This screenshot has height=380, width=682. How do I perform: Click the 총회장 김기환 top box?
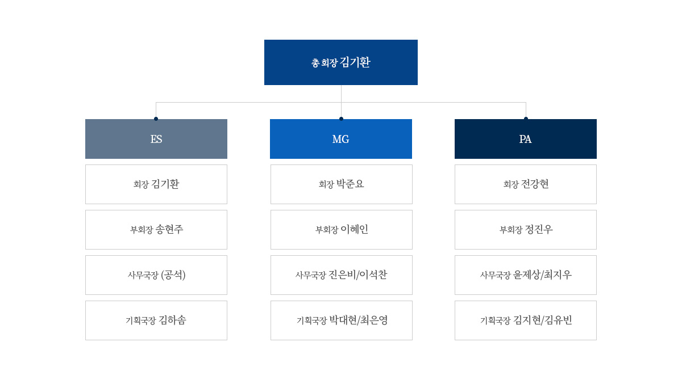pos(341,62)
